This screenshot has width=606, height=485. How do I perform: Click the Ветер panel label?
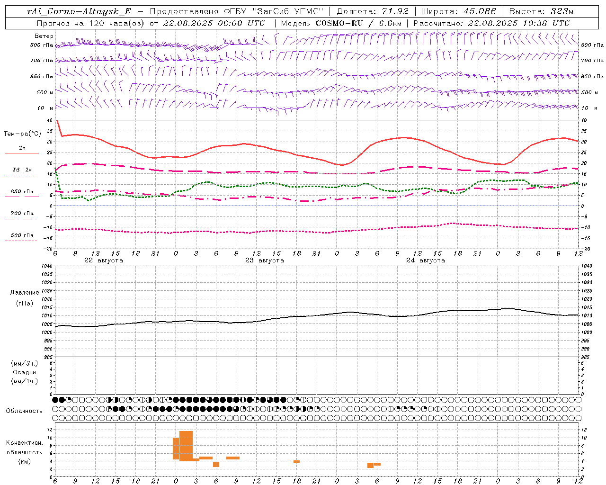click(x=44, y=36)
